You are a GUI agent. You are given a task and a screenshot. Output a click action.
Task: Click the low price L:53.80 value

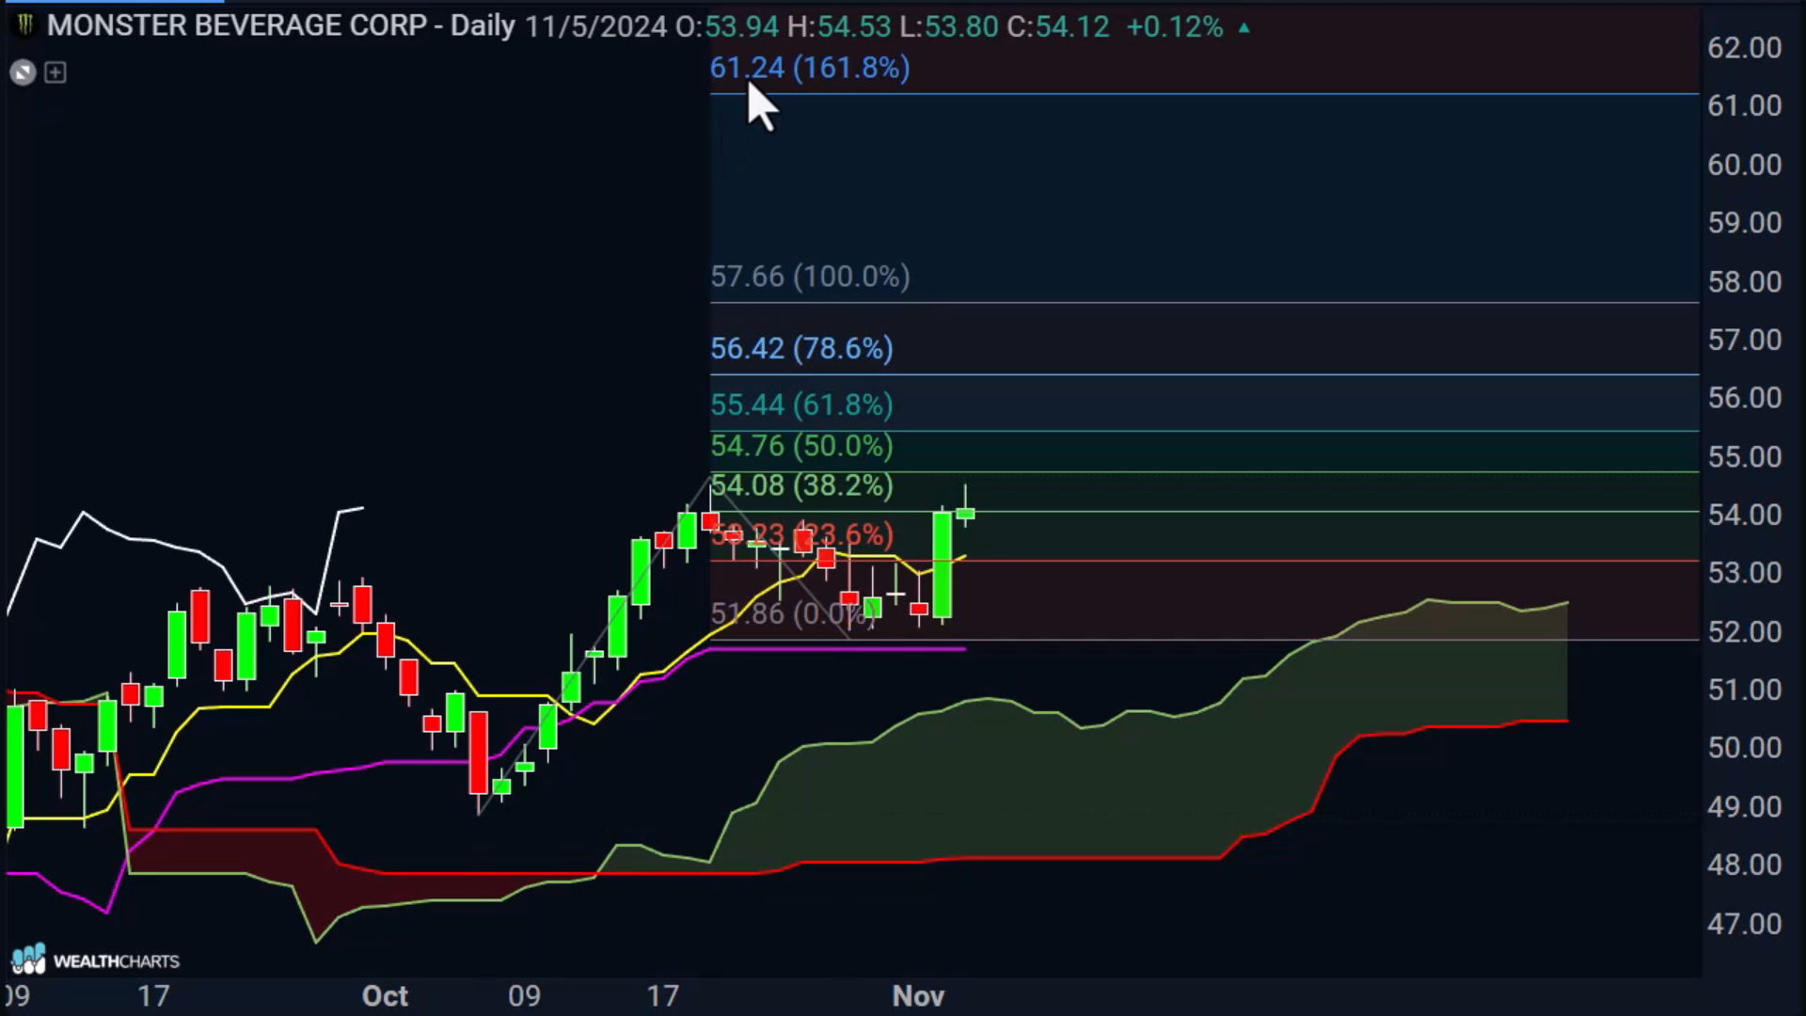coord(949,26)
